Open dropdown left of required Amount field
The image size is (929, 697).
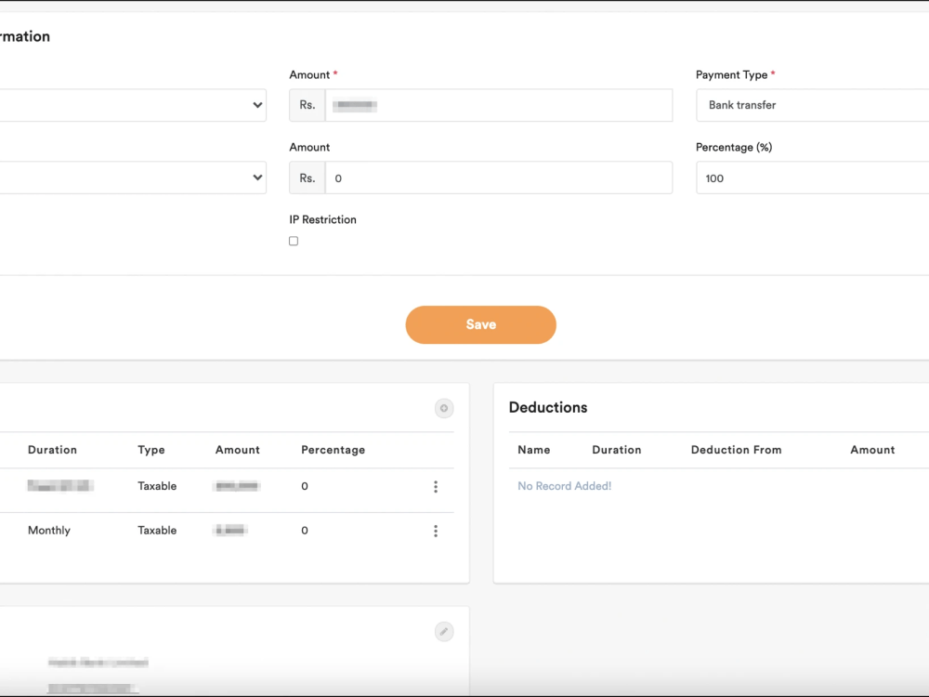click(x=133, y=105)
